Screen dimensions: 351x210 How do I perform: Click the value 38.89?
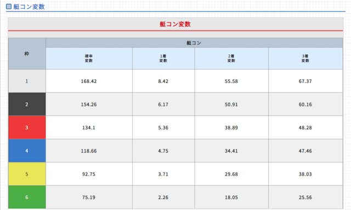pos(231,127)
